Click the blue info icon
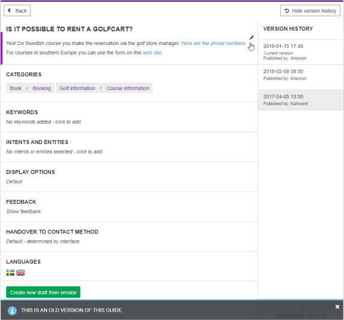The height and width of the screenshot is (320, 344). [x=12, y=310]
